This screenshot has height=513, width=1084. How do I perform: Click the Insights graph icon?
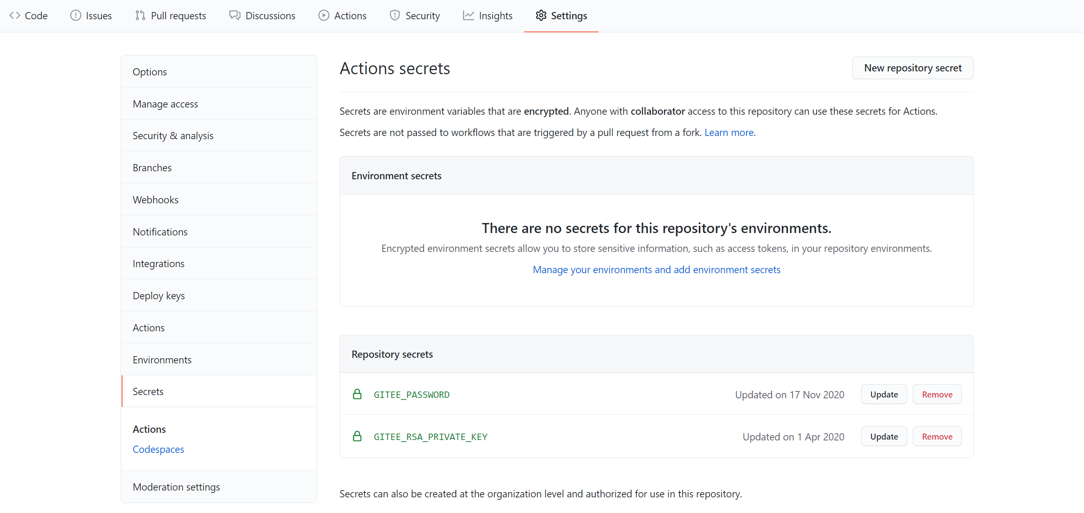coord(468,16)
